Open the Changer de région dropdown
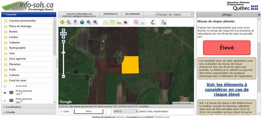Screen dimensions: 262x118 tap(174, 14)
